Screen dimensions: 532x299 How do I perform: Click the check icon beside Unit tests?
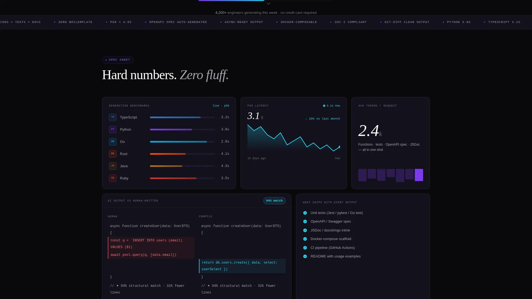(305, 213)
